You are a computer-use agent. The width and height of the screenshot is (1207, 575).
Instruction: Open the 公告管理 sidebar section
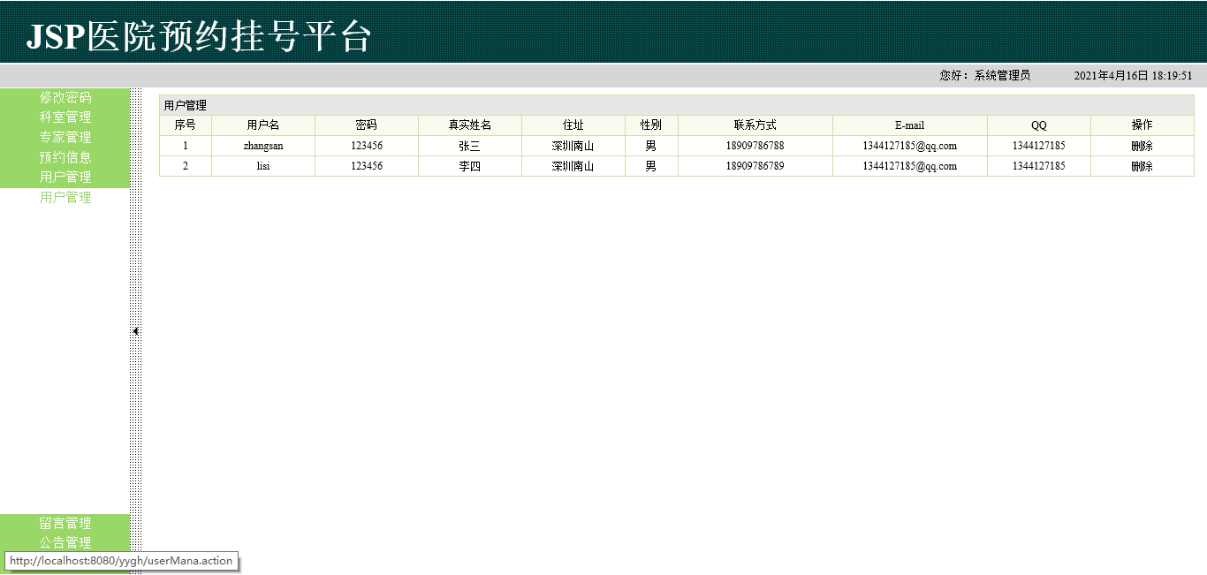[65, 542]
